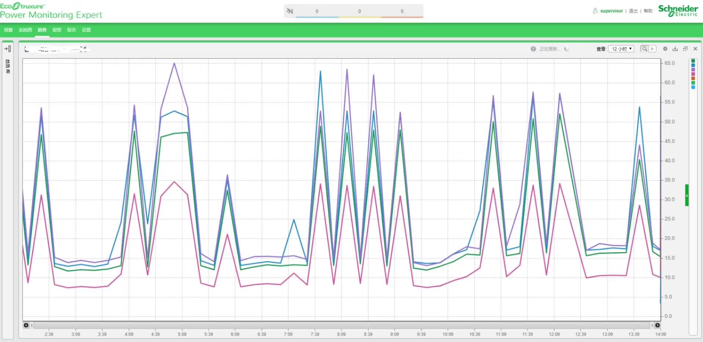The height and width of the screenshot is (342, 703).
Task: Toggle the pink series legend swatch
Action: coord(693,74)
